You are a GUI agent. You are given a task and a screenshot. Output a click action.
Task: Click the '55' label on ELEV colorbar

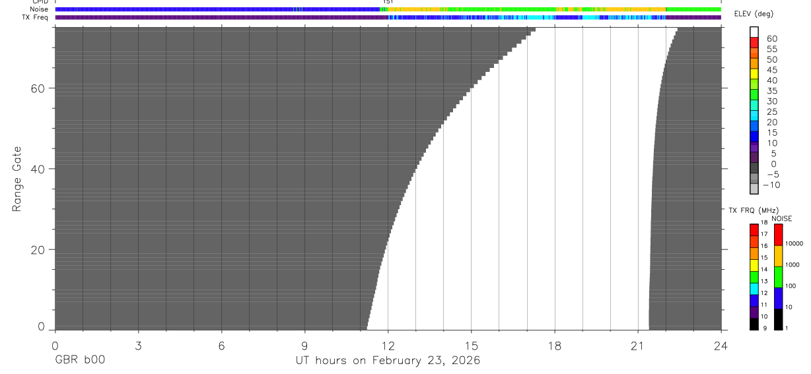[x=771, y=49]
